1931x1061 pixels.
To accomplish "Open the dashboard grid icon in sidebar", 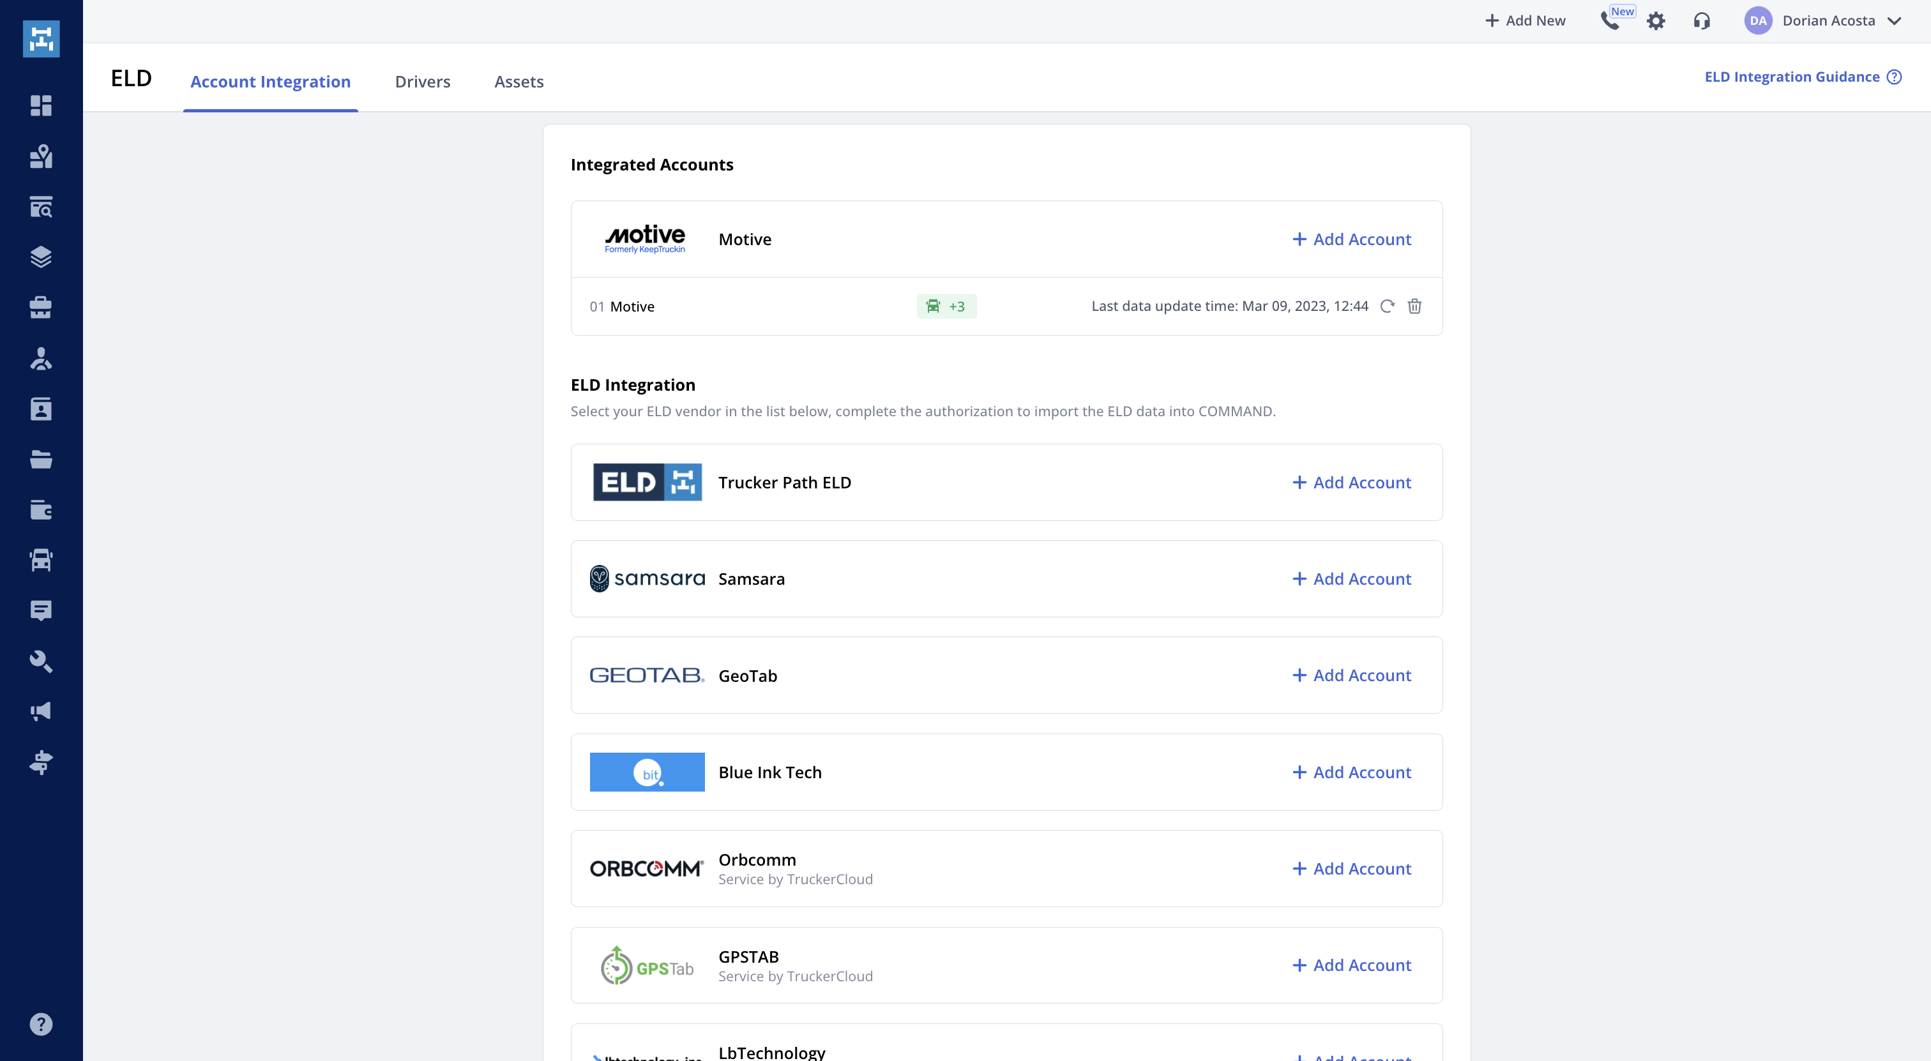I will pos(42,105).
